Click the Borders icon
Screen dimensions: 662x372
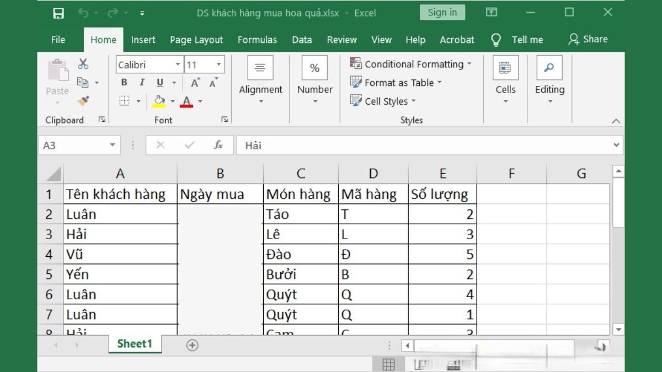tap(125, 101)
